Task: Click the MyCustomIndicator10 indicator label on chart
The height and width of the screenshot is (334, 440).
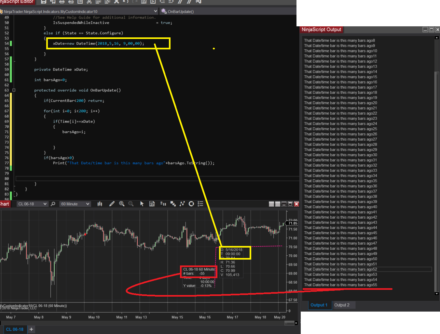Action: pyautogui.click(x=34, y=306)
